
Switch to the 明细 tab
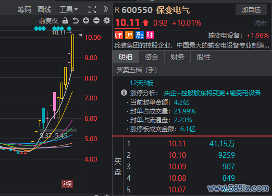tap(126, 57)
